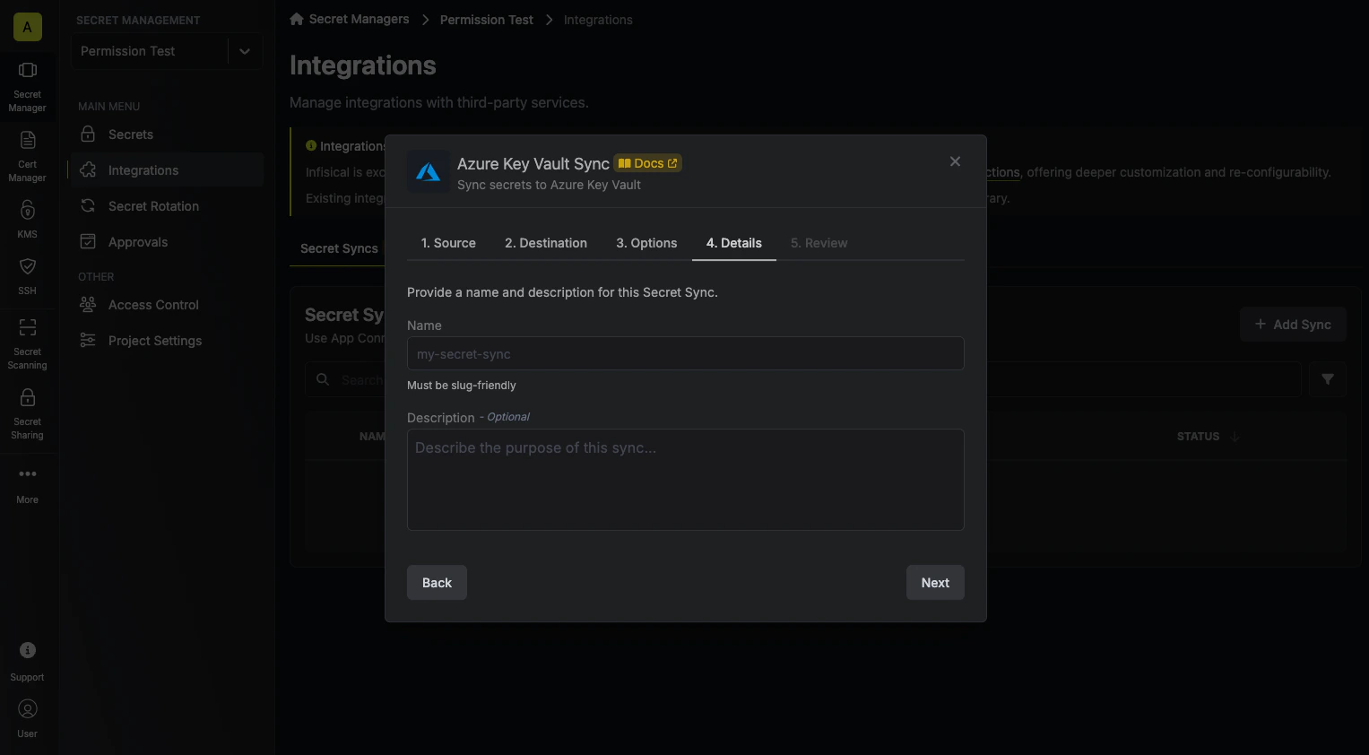Screen dimensions: 1369x755
Task: Open Access Control settings
Action: 166,305
